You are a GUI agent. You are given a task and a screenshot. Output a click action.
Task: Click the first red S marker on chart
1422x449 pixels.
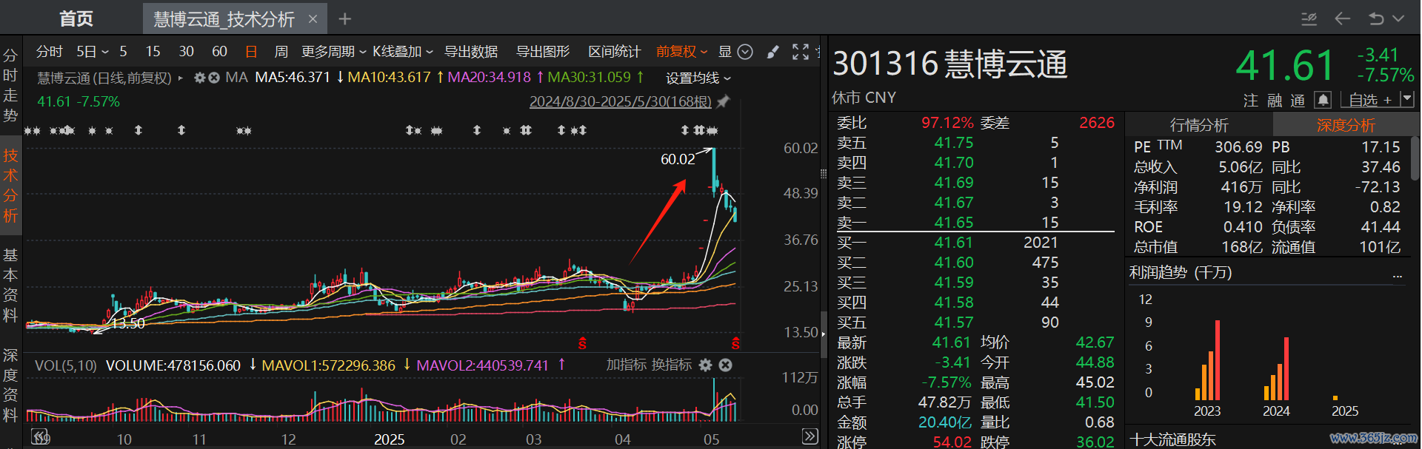tap(582, 344)
